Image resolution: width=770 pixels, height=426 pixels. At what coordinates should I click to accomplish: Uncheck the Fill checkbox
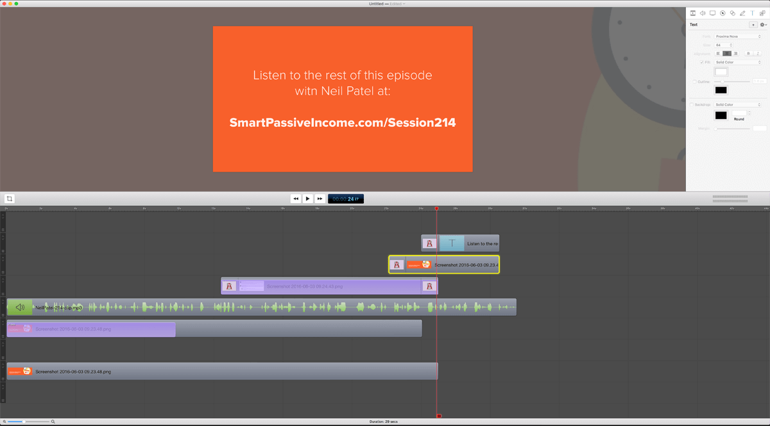702,62
